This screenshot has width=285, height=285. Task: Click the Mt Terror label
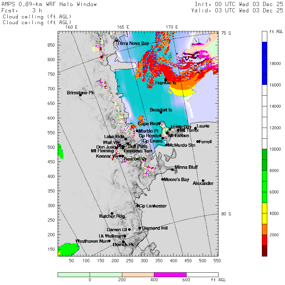pos(189,130)
